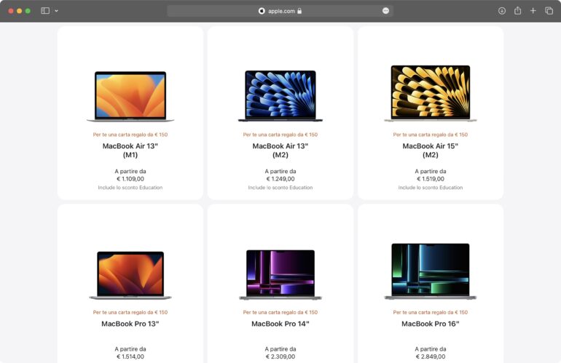Click the € 1.109,00 price
The height and width of the screenshot is (363, 561).
pos(130,179)
